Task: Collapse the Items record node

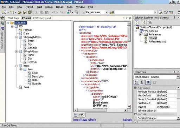Action: coord(17,66)
